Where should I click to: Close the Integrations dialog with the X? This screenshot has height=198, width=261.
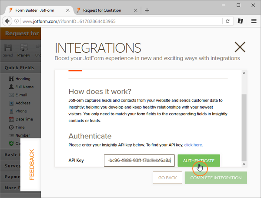tap(240, 47)
